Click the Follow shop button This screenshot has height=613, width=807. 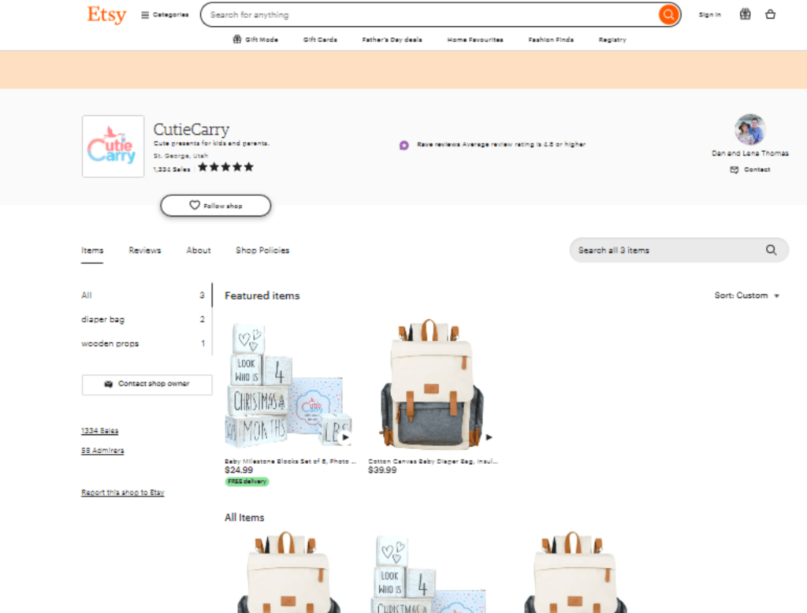216,206
